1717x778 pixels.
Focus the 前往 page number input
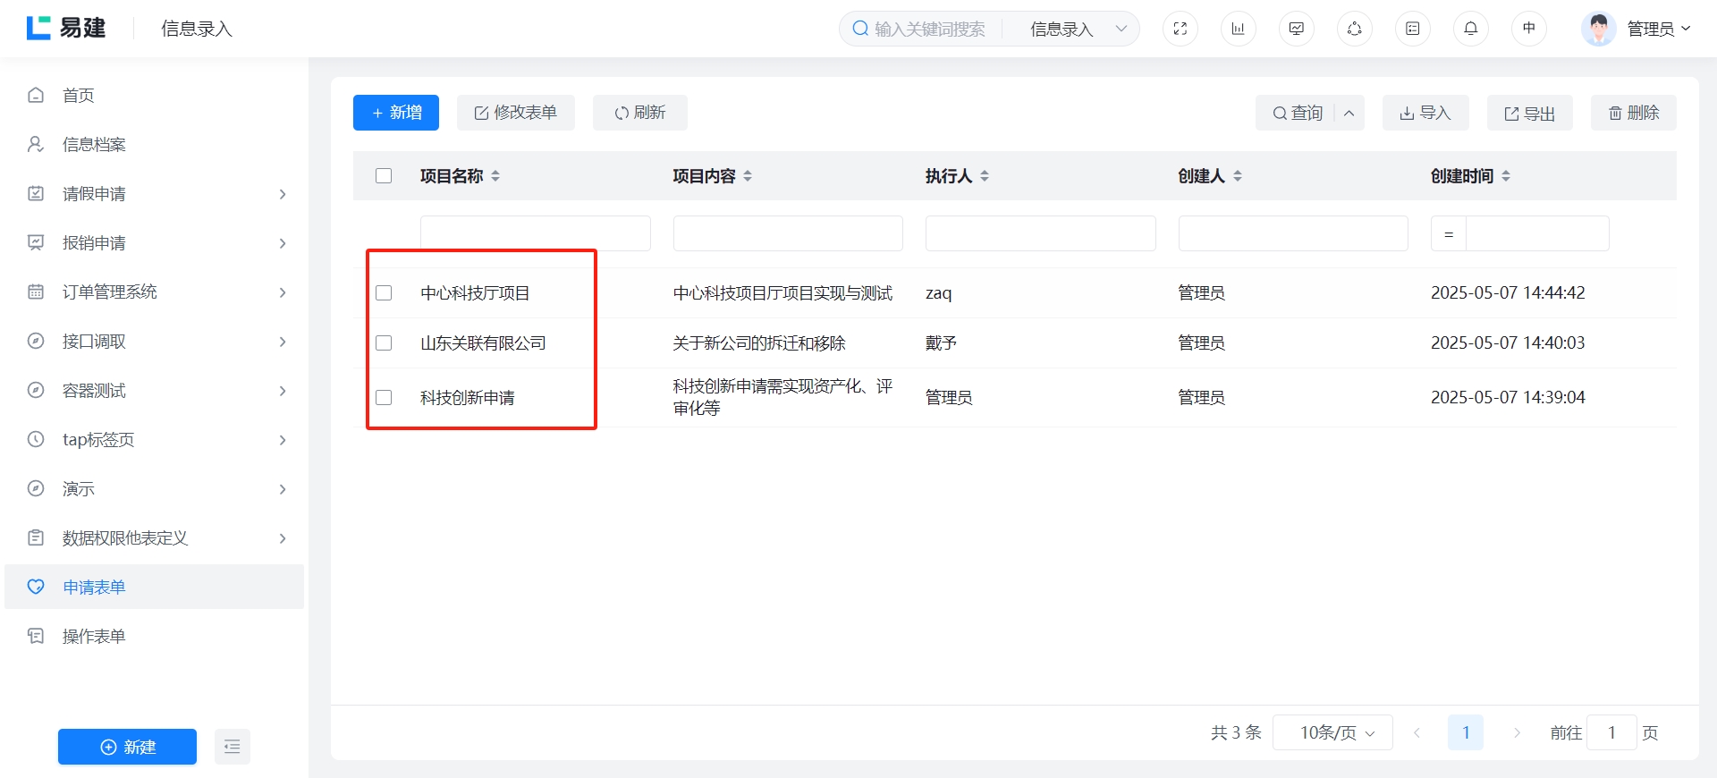click(x=1611, y=733)
